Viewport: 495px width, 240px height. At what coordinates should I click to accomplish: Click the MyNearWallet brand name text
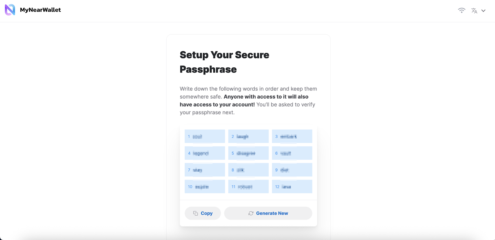[x=40, y=10]
